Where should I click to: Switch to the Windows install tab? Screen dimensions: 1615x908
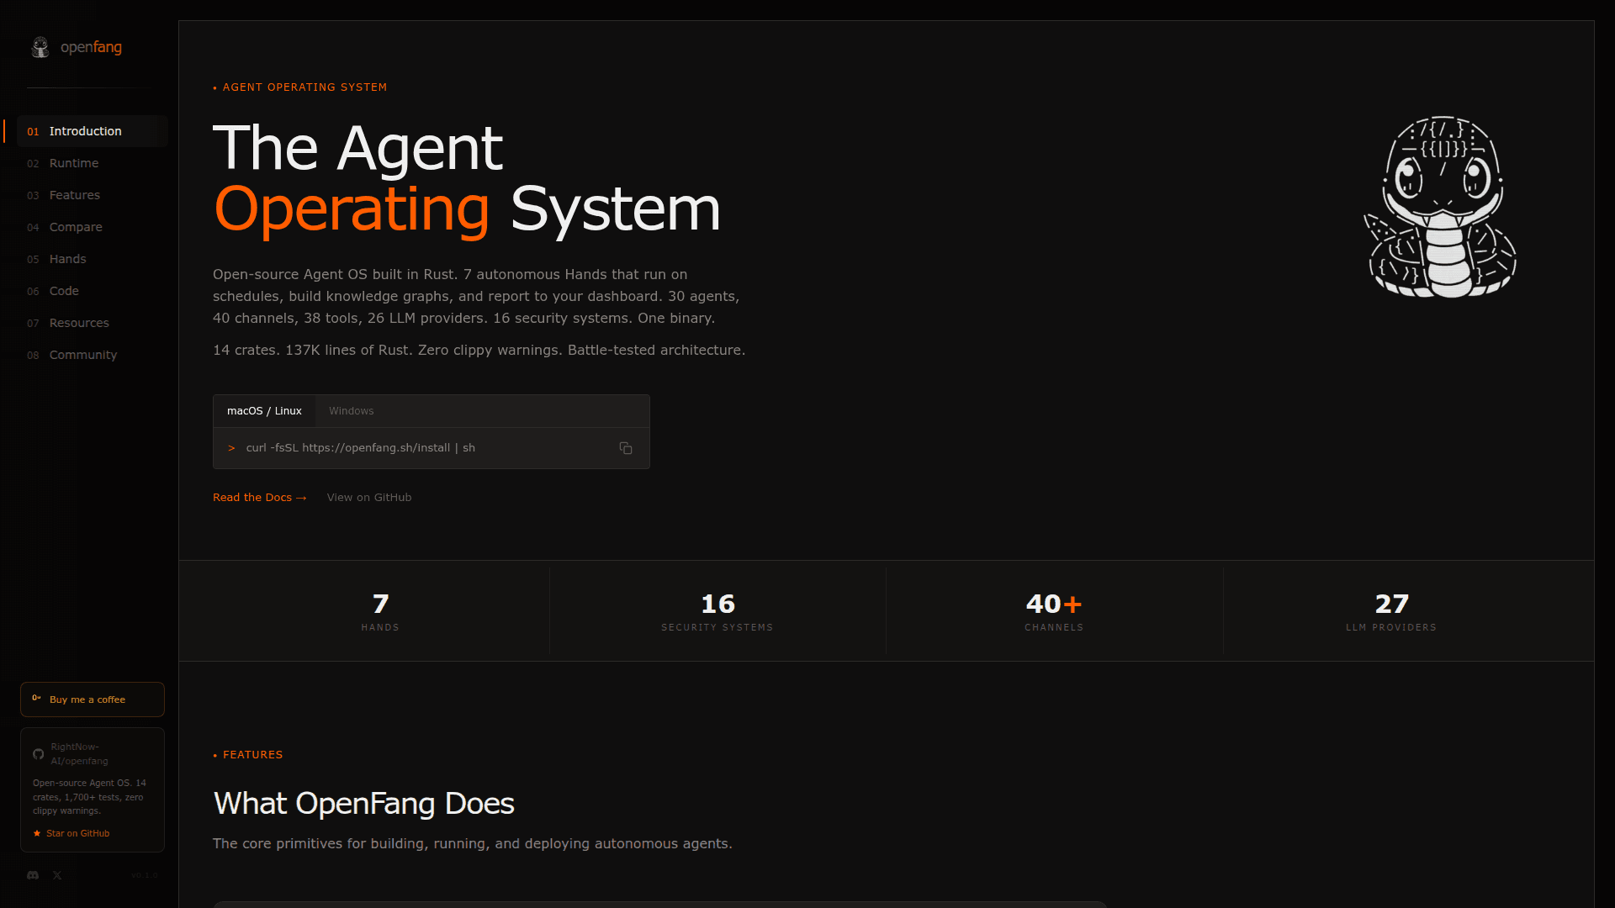[351, 411]
